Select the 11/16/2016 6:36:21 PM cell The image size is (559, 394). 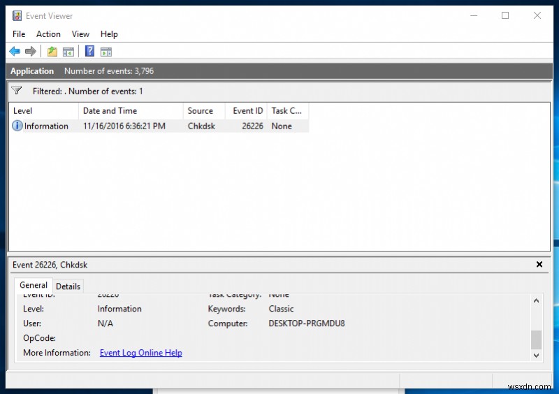point(124,126)
